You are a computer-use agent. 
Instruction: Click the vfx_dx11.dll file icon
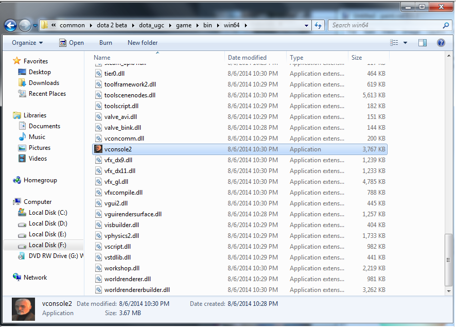point(99,170)
